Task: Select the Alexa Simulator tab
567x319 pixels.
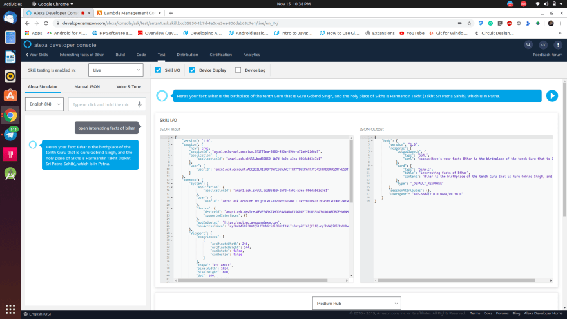Action: pyautogui.click(x=43, y=86)
